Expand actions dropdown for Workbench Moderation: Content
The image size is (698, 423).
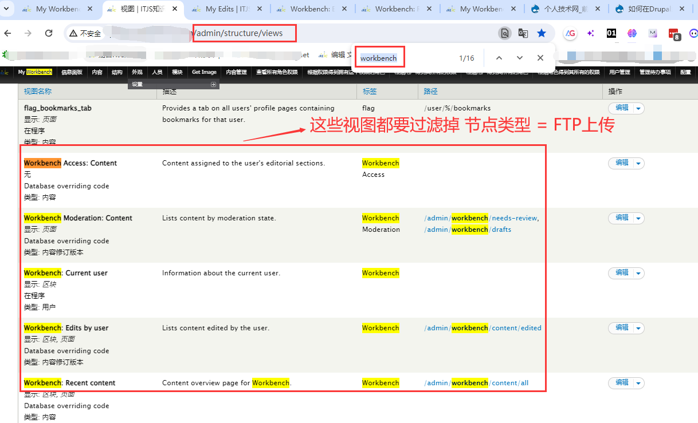click(638, 218)
